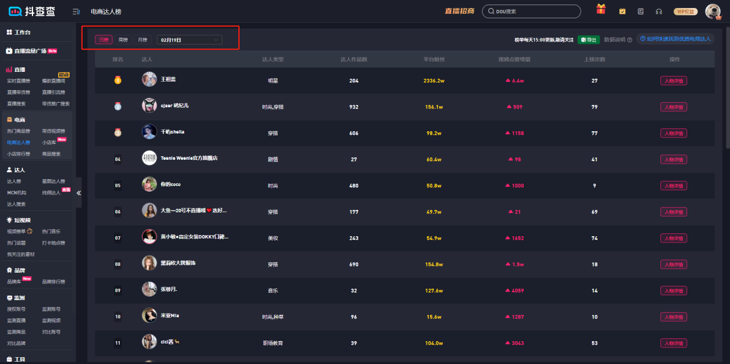Open the 02月19日 date dropdown

[189, 40]
